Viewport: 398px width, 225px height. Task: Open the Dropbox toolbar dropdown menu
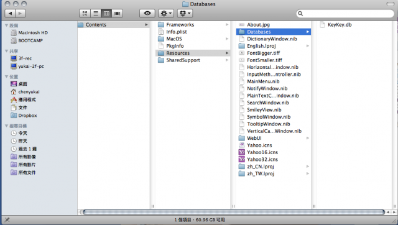pyautogui.click(x=185, y=13)
